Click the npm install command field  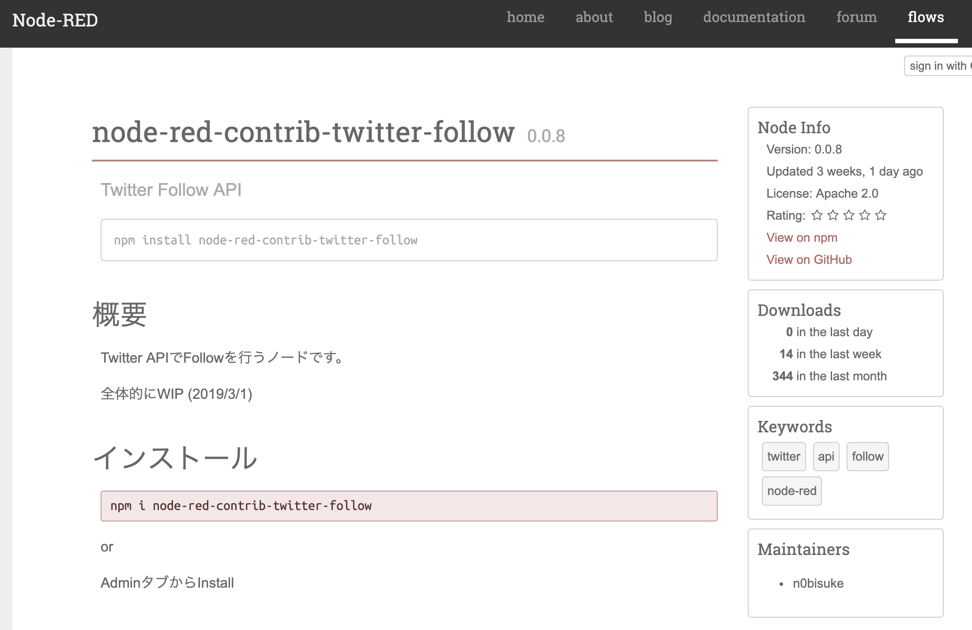tap(408, 240)
